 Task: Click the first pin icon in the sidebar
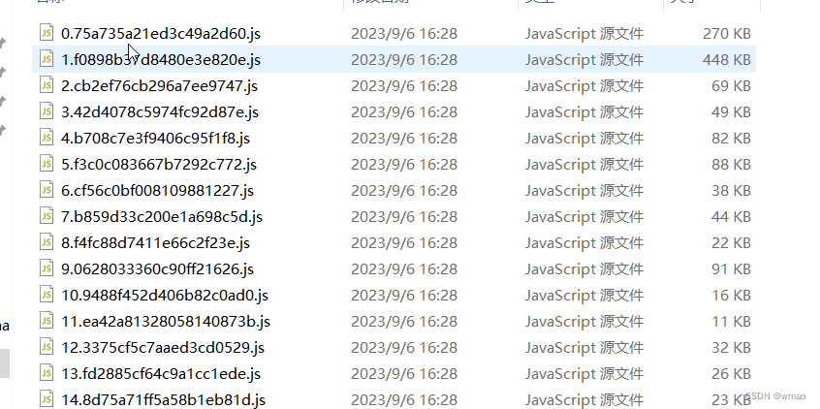pyautogui.click(x=3, y=43)
